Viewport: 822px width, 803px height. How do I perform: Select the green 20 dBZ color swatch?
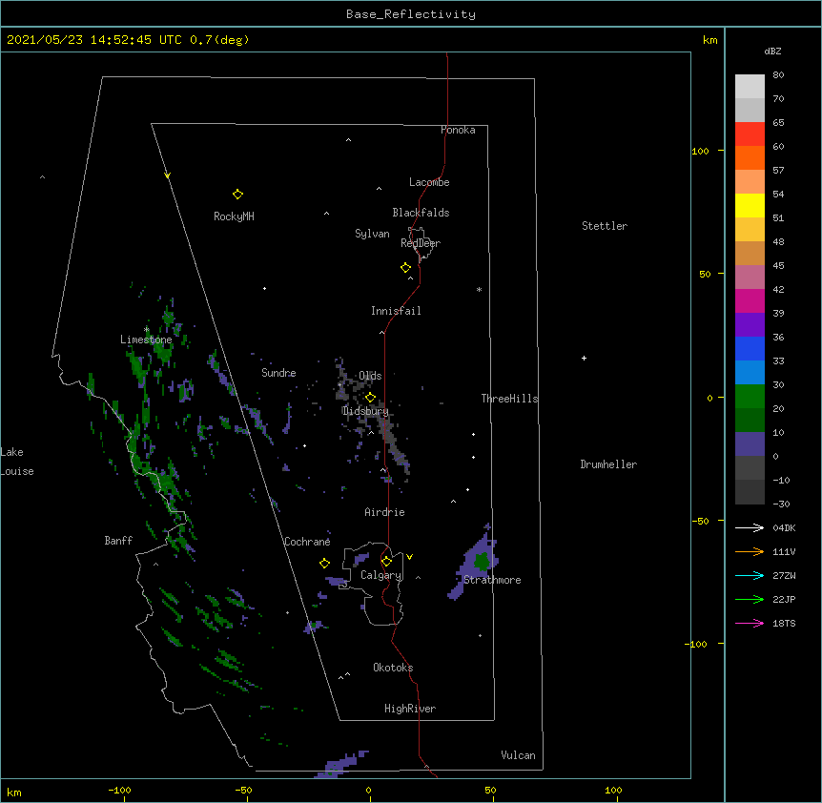pyautogui.click(x=750, y=397)
